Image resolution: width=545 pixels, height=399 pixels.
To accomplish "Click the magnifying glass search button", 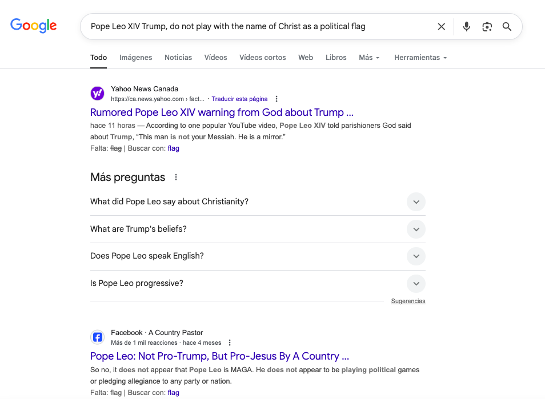I will click(x=507, y=26).
